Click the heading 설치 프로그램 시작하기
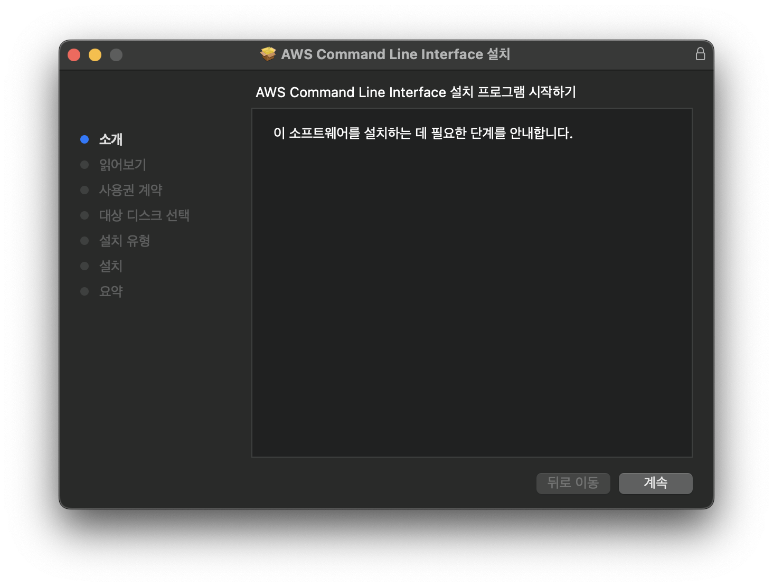 tap(416, 92)
